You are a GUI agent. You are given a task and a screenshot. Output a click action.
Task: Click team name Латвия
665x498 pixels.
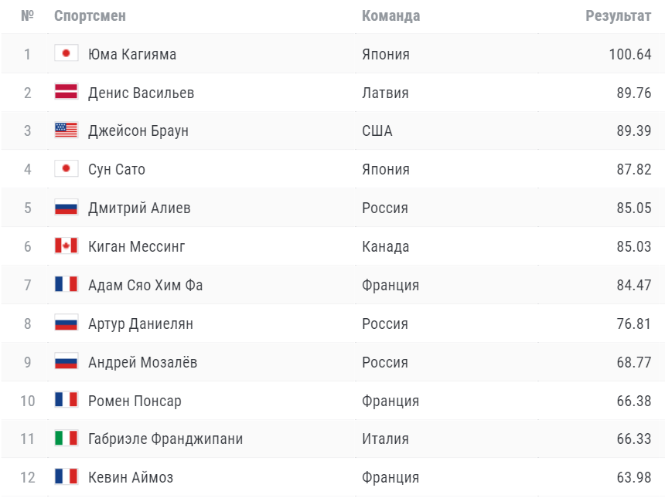385,93
